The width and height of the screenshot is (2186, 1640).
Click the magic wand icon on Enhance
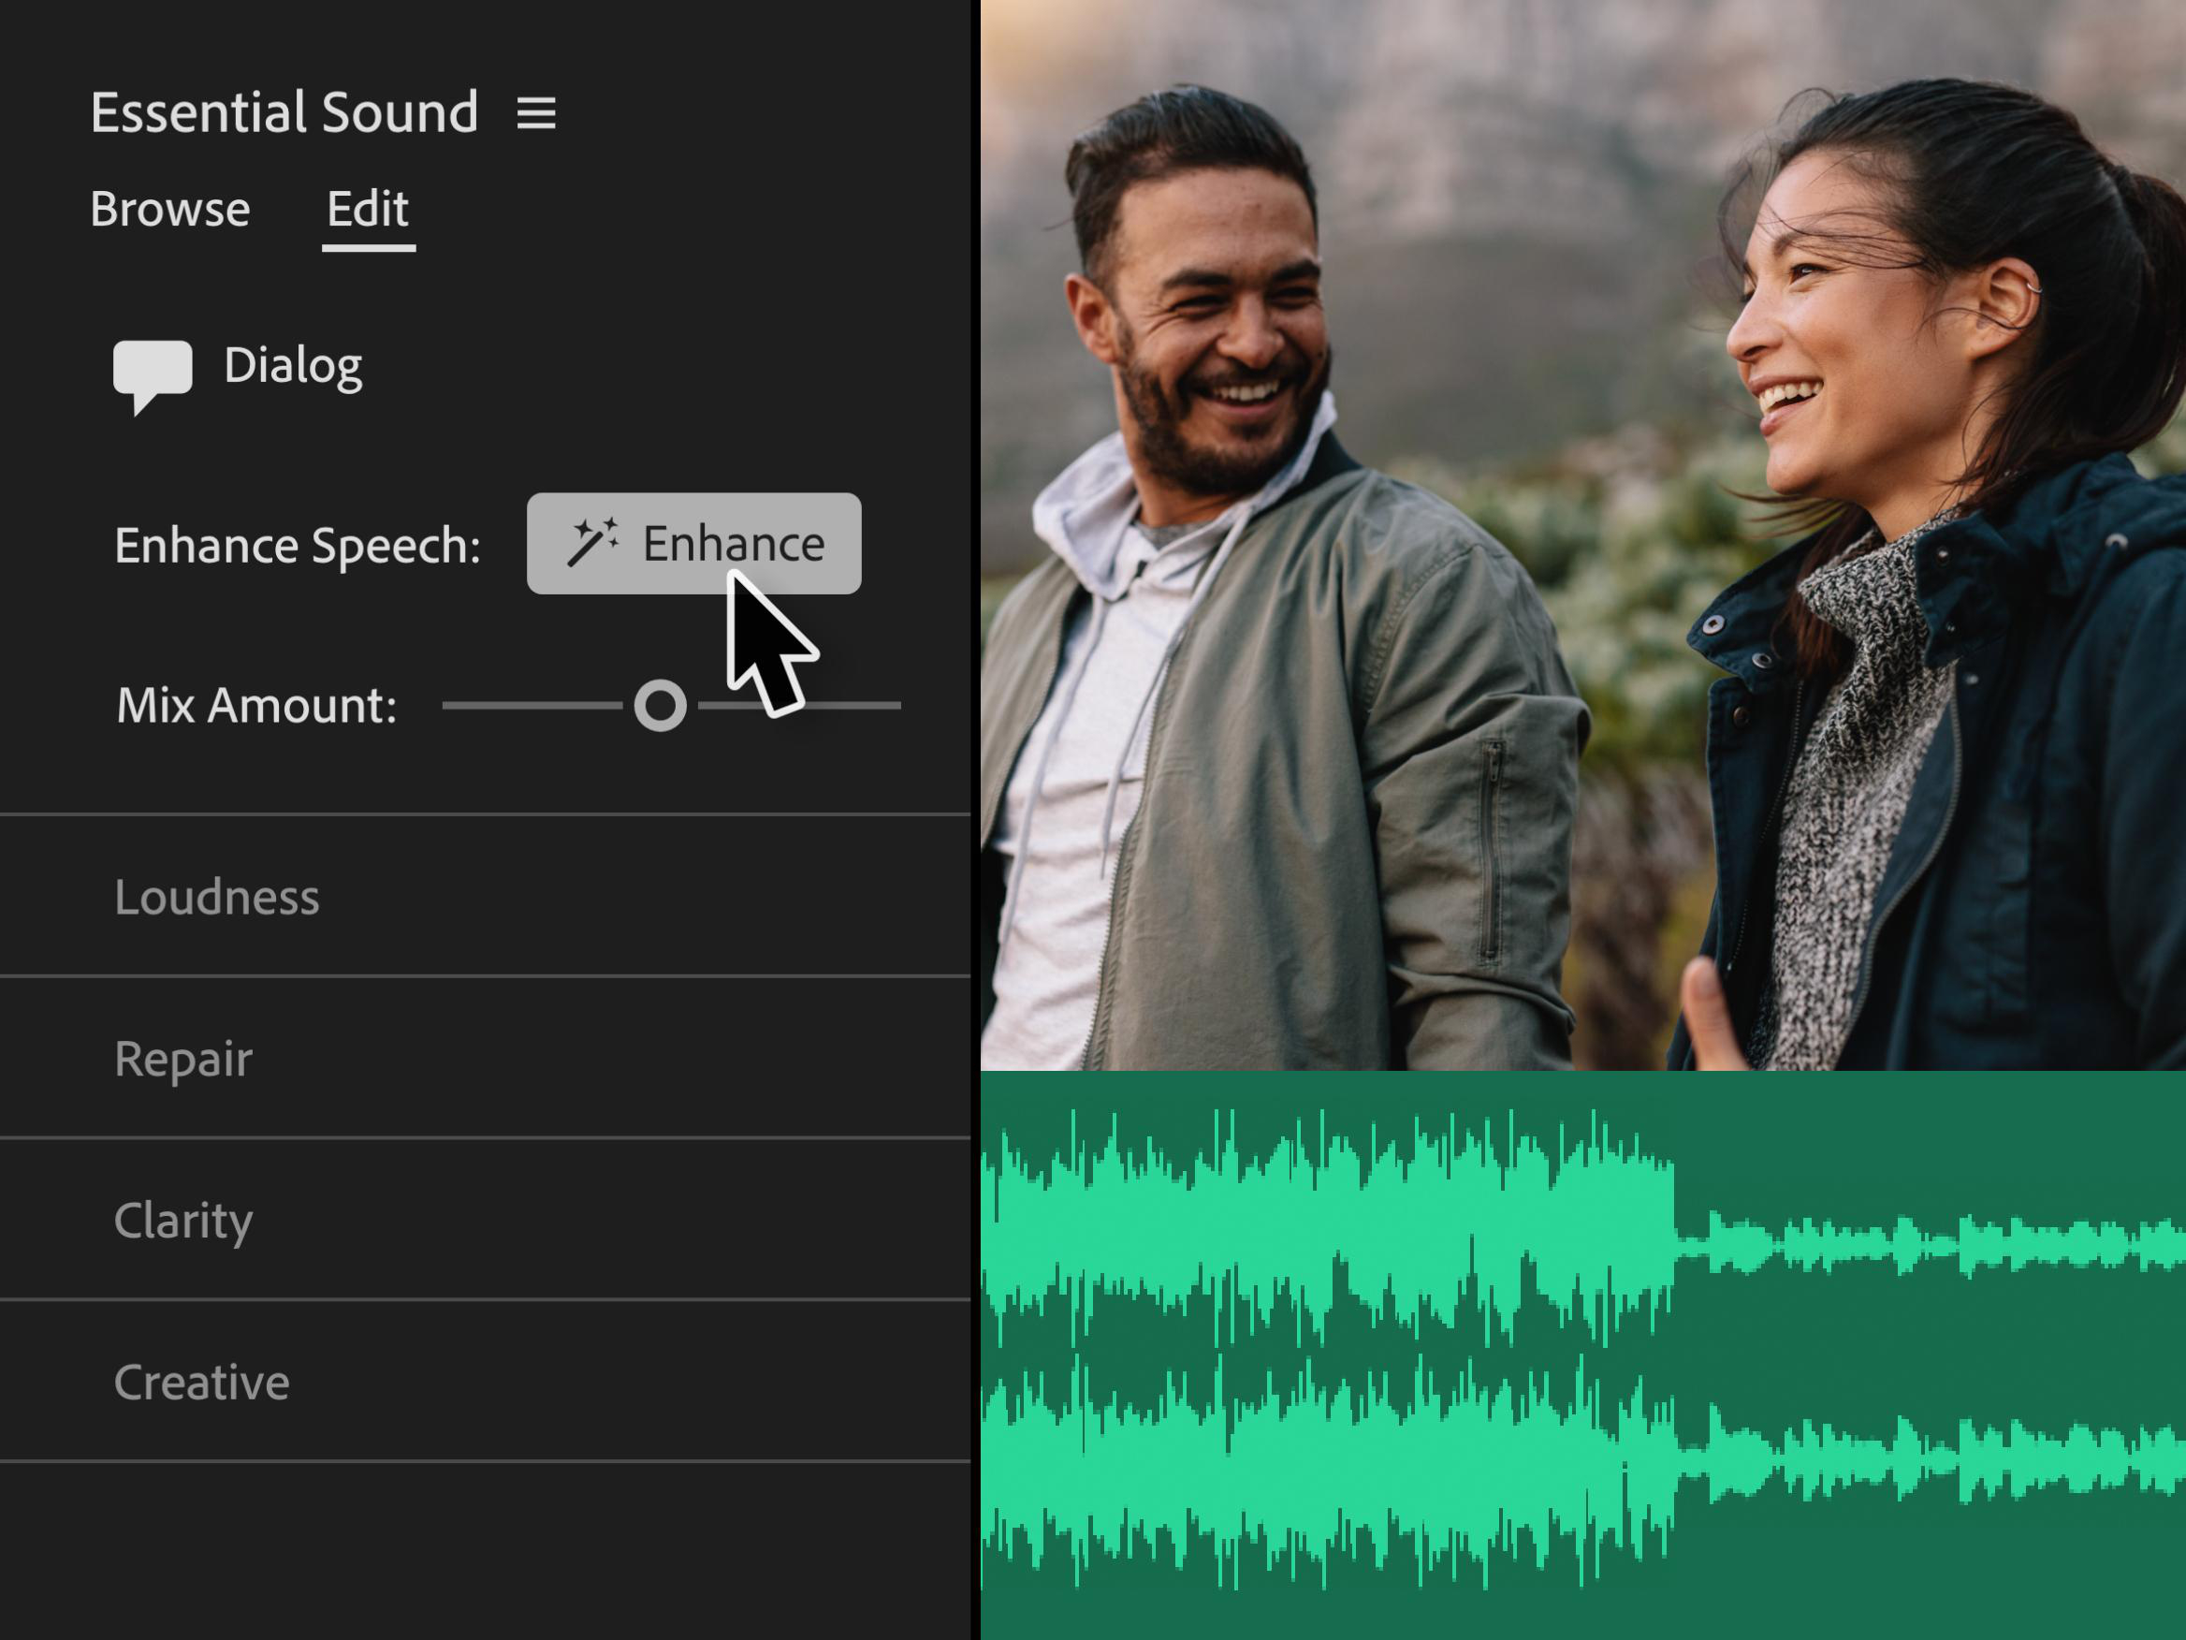593,542
